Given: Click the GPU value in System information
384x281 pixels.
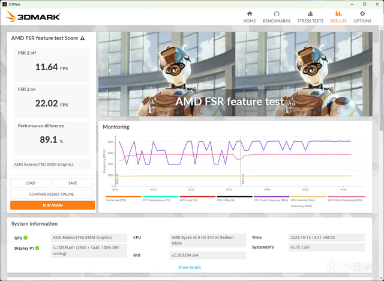Looking at the screenshot, I should (89, 238).
